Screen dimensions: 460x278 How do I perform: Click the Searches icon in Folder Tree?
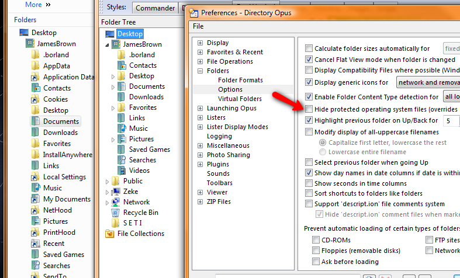click(x=121, y=160)
